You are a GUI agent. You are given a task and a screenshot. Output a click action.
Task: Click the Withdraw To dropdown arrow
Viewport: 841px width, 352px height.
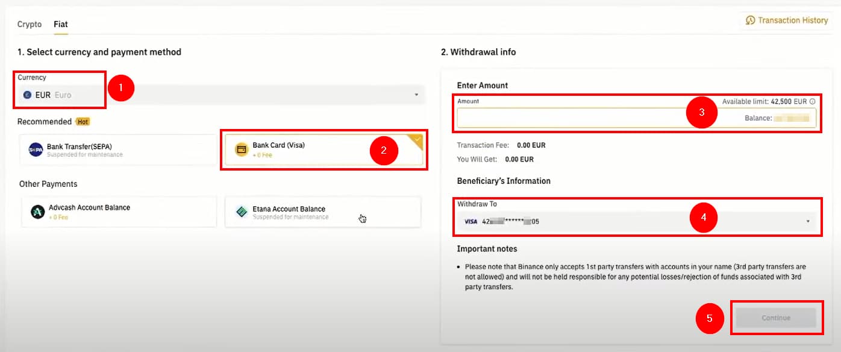pos(808,221)
